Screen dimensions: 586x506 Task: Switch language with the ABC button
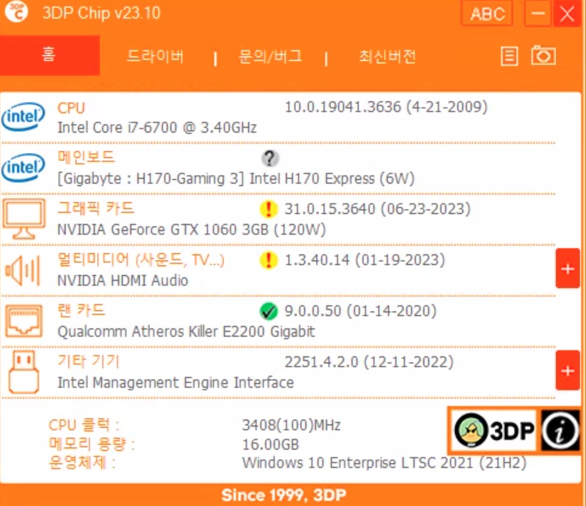[x=487, y=13]
